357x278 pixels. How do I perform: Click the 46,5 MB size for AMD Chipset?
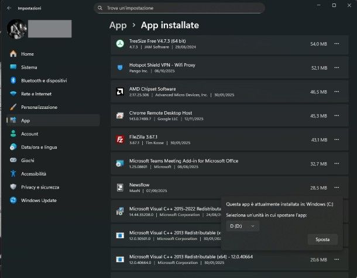[x=318, y=92]
